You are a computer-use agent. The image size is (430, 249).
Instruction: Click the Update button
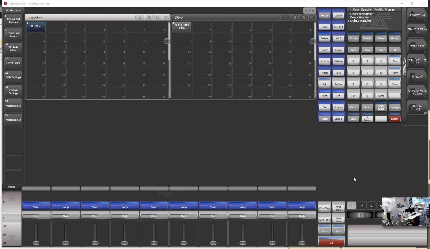338,15
